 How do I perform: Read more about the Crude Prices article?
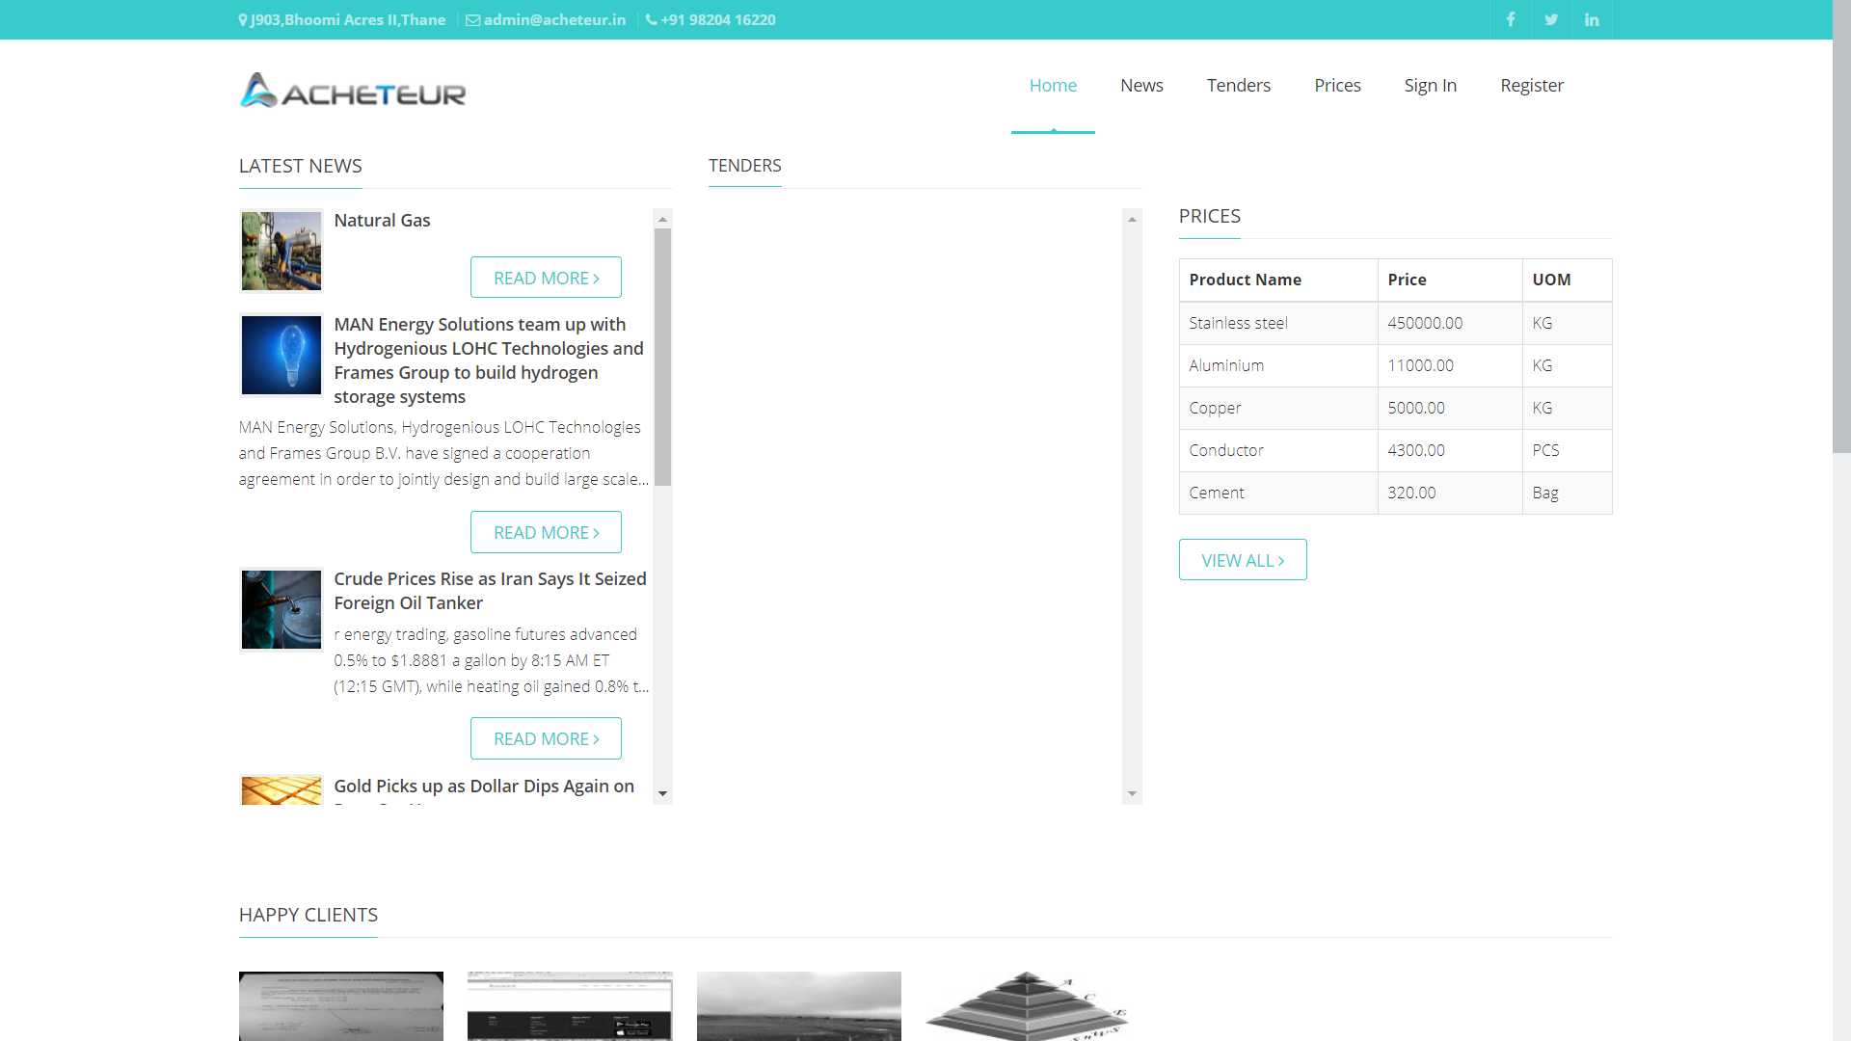pyautogui.click(x=546, y=738)
